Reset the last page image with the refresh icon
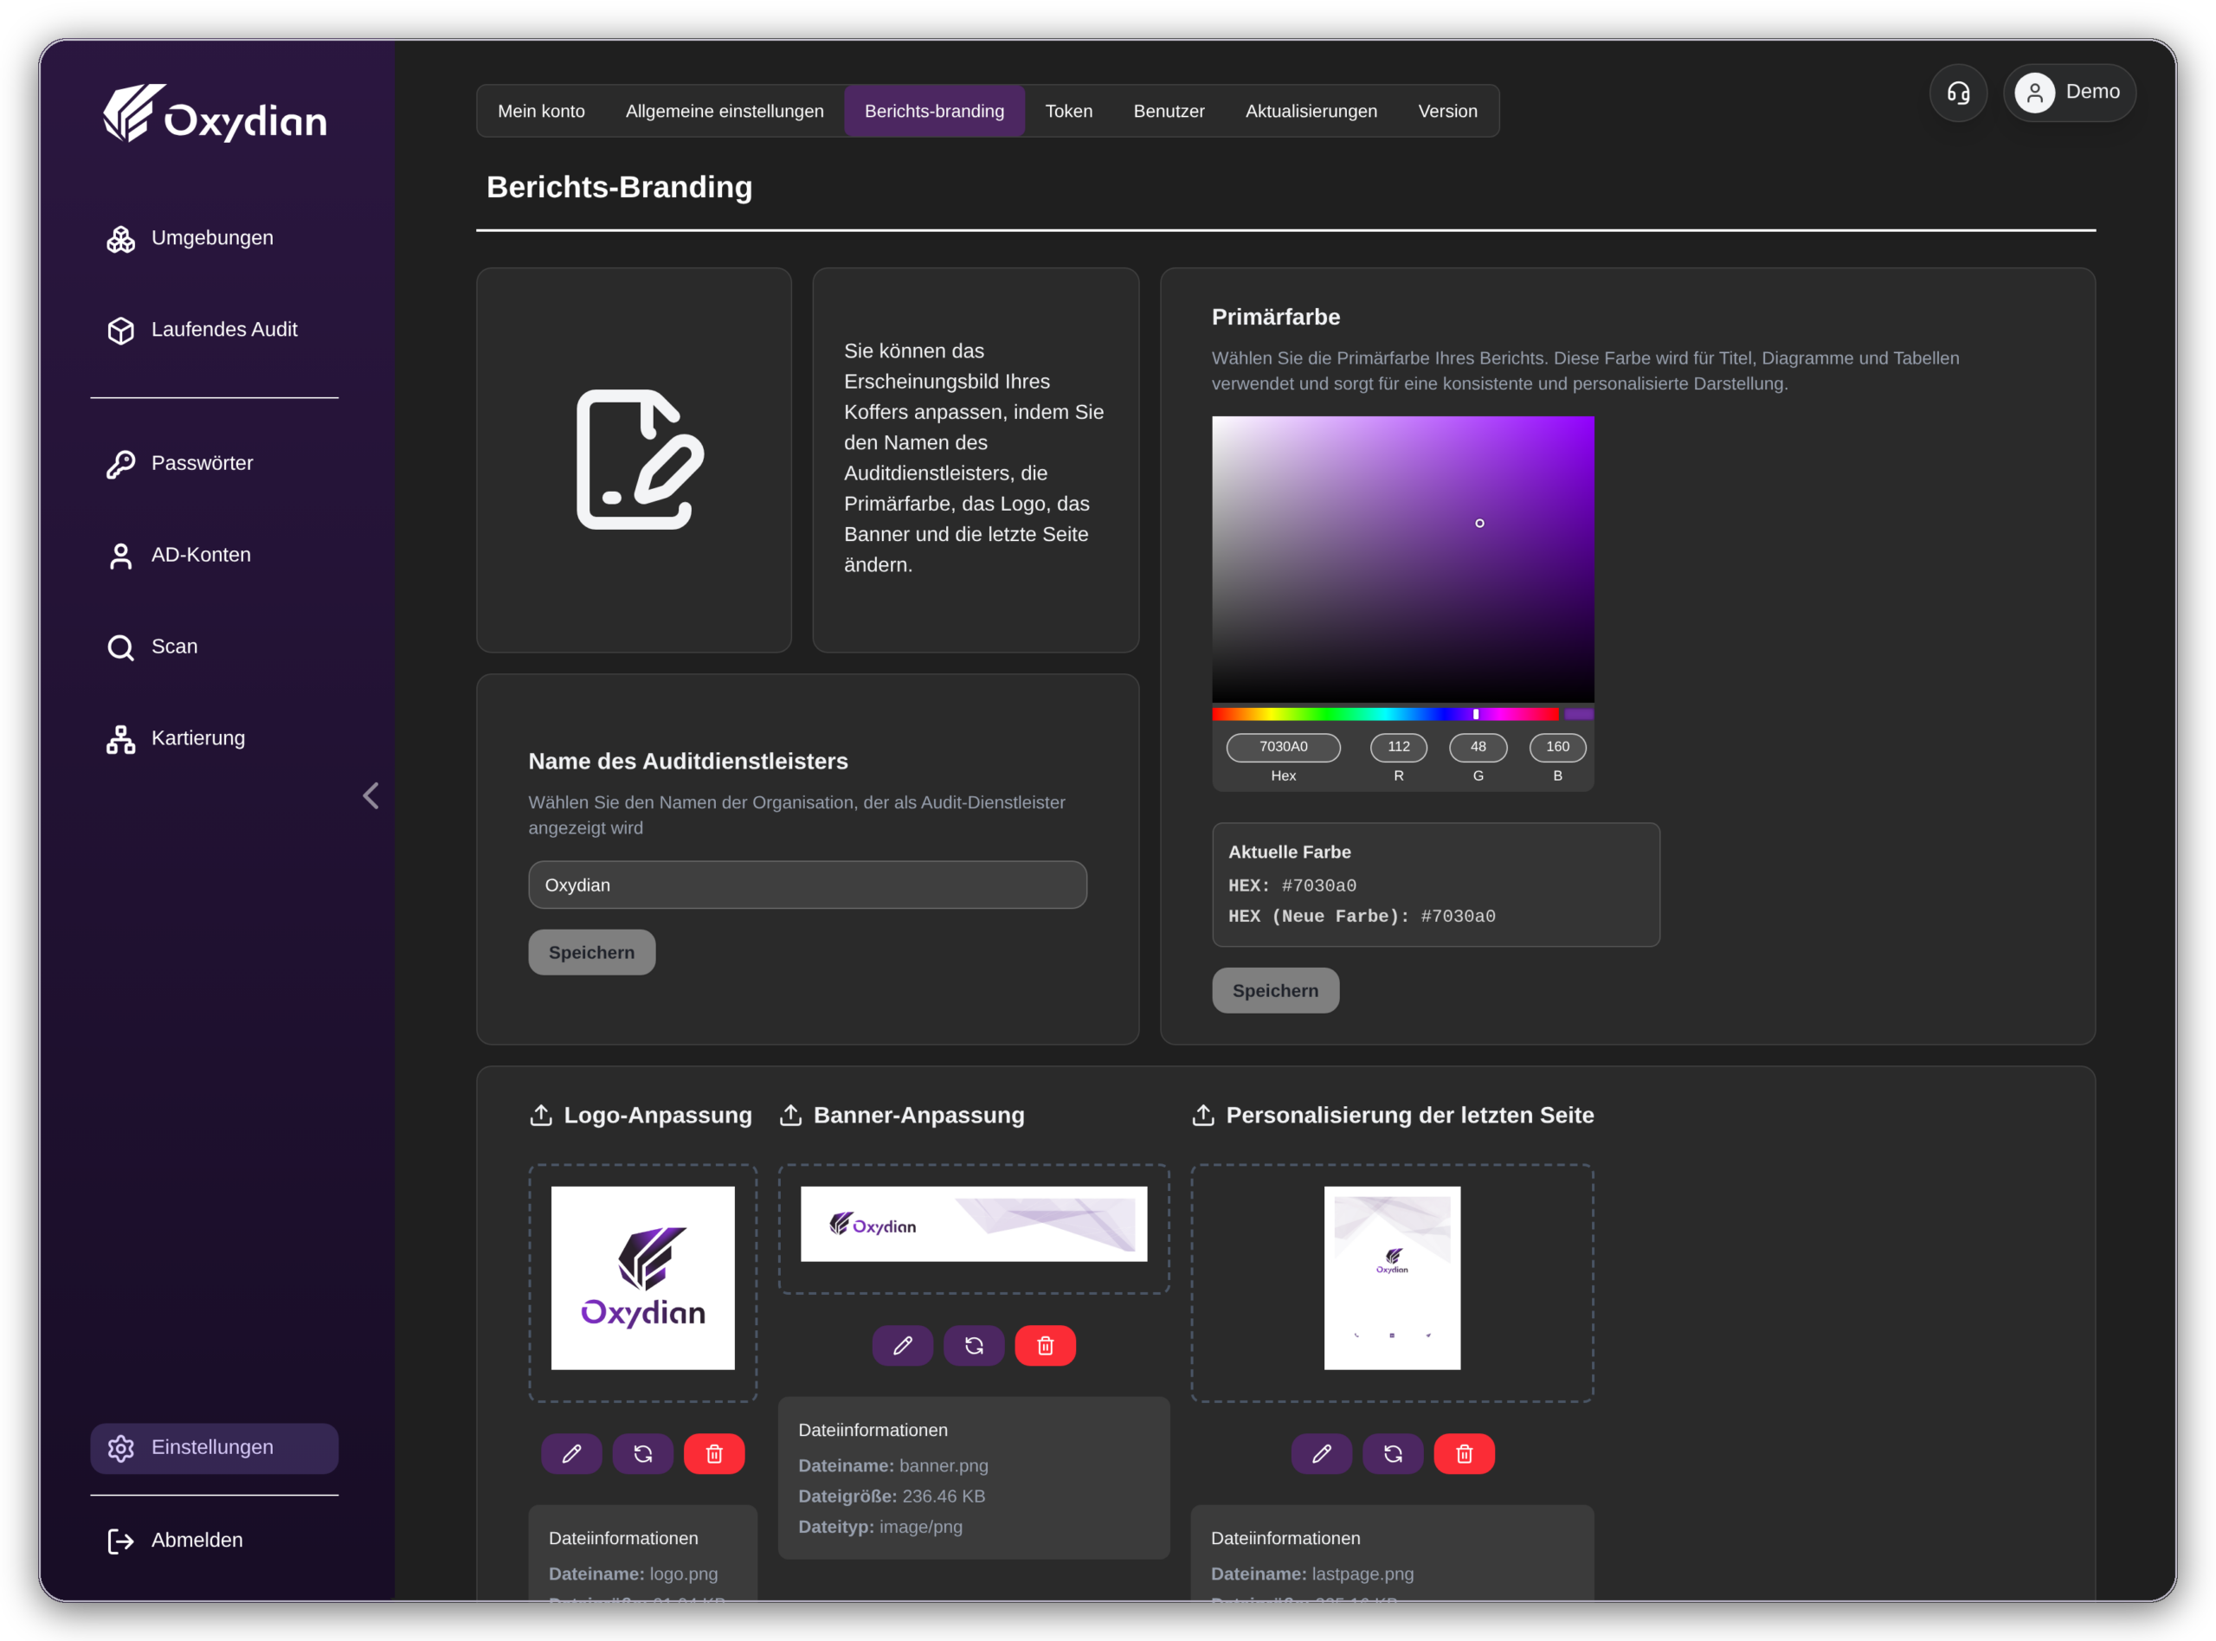Image resolution: width=2216 pixels, height=1641 pixels. click(1393, 1454)
